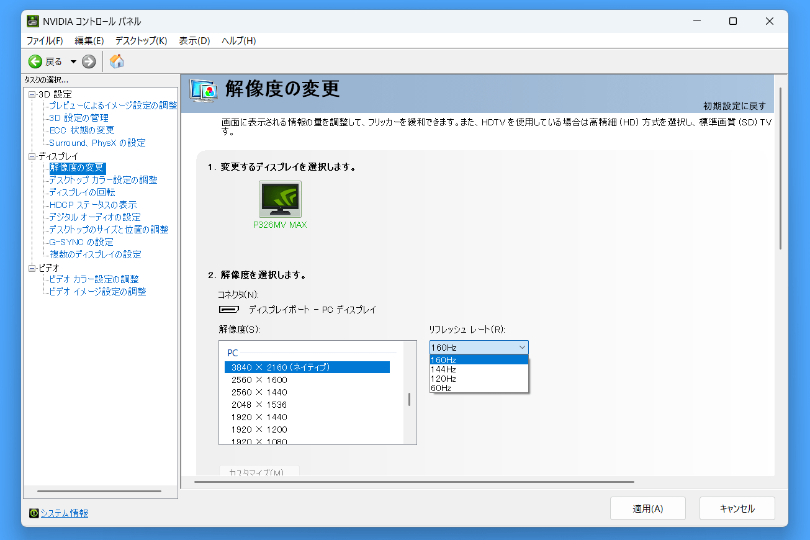Screen dimensions: 810x540
Task: Select 2560 × 1440 resolution
Action: [259, 392]
